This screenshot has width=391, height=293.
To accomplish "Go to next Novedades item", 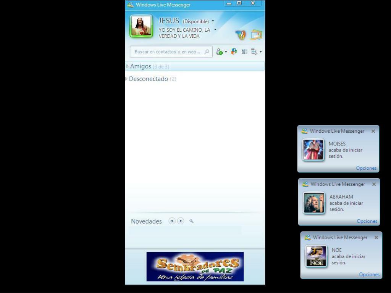I will click(181, 221).
